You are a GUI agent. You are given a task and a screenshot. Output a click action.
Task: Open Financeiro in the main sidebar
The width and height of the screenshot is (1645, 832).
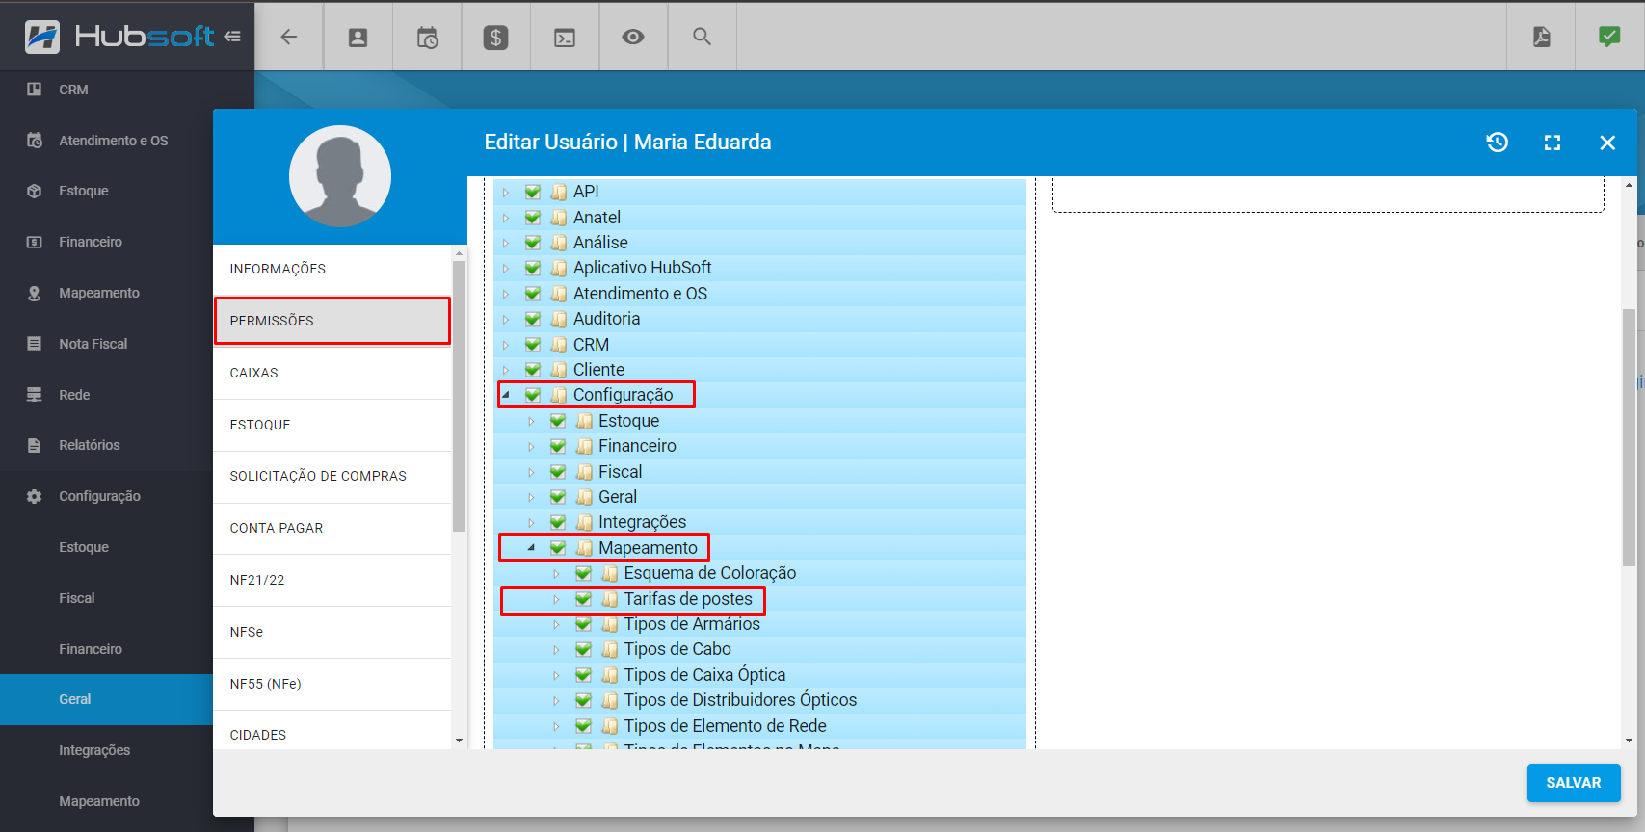[91, 242]
